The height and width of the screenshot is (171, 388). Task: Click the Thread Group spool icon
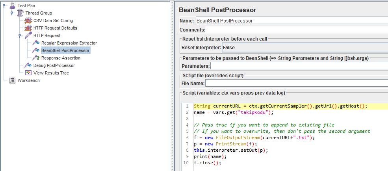point(20,13)
